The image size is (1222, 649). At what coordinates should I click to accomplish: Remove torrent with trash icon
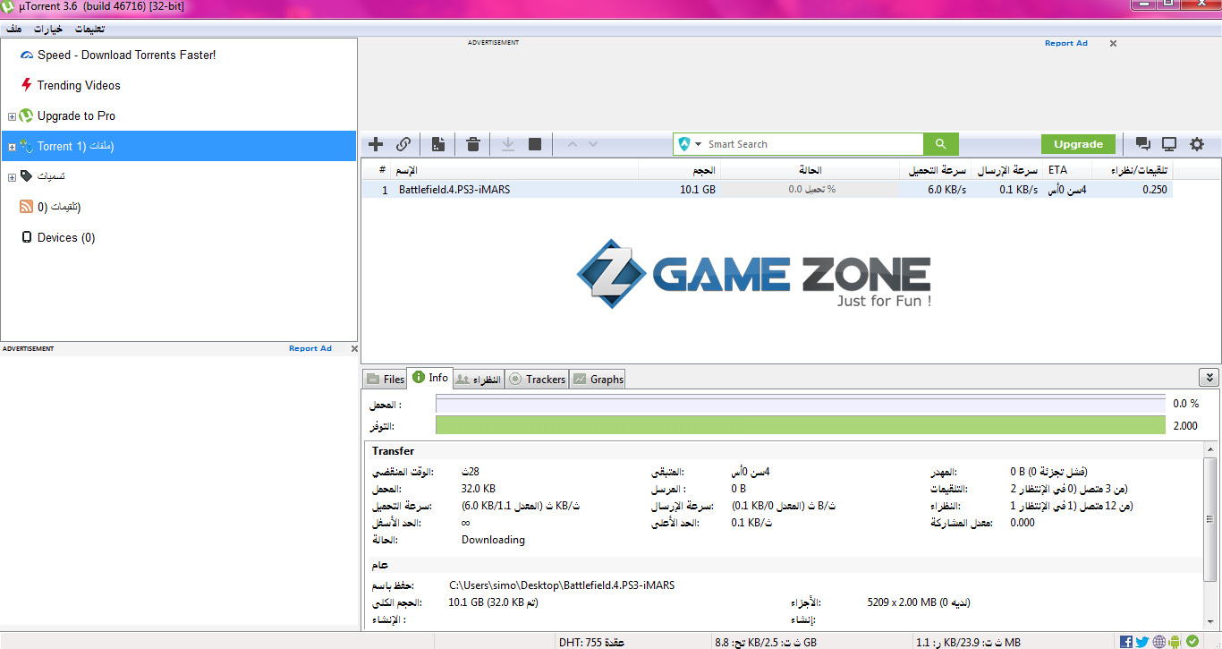[x=473, y=144]
